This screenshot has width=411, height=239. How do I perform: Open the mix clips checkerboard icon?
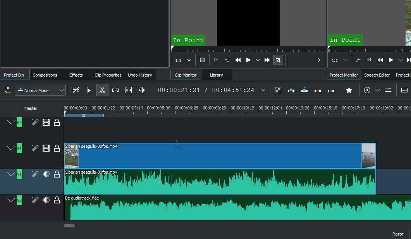[x=278, y=90]
